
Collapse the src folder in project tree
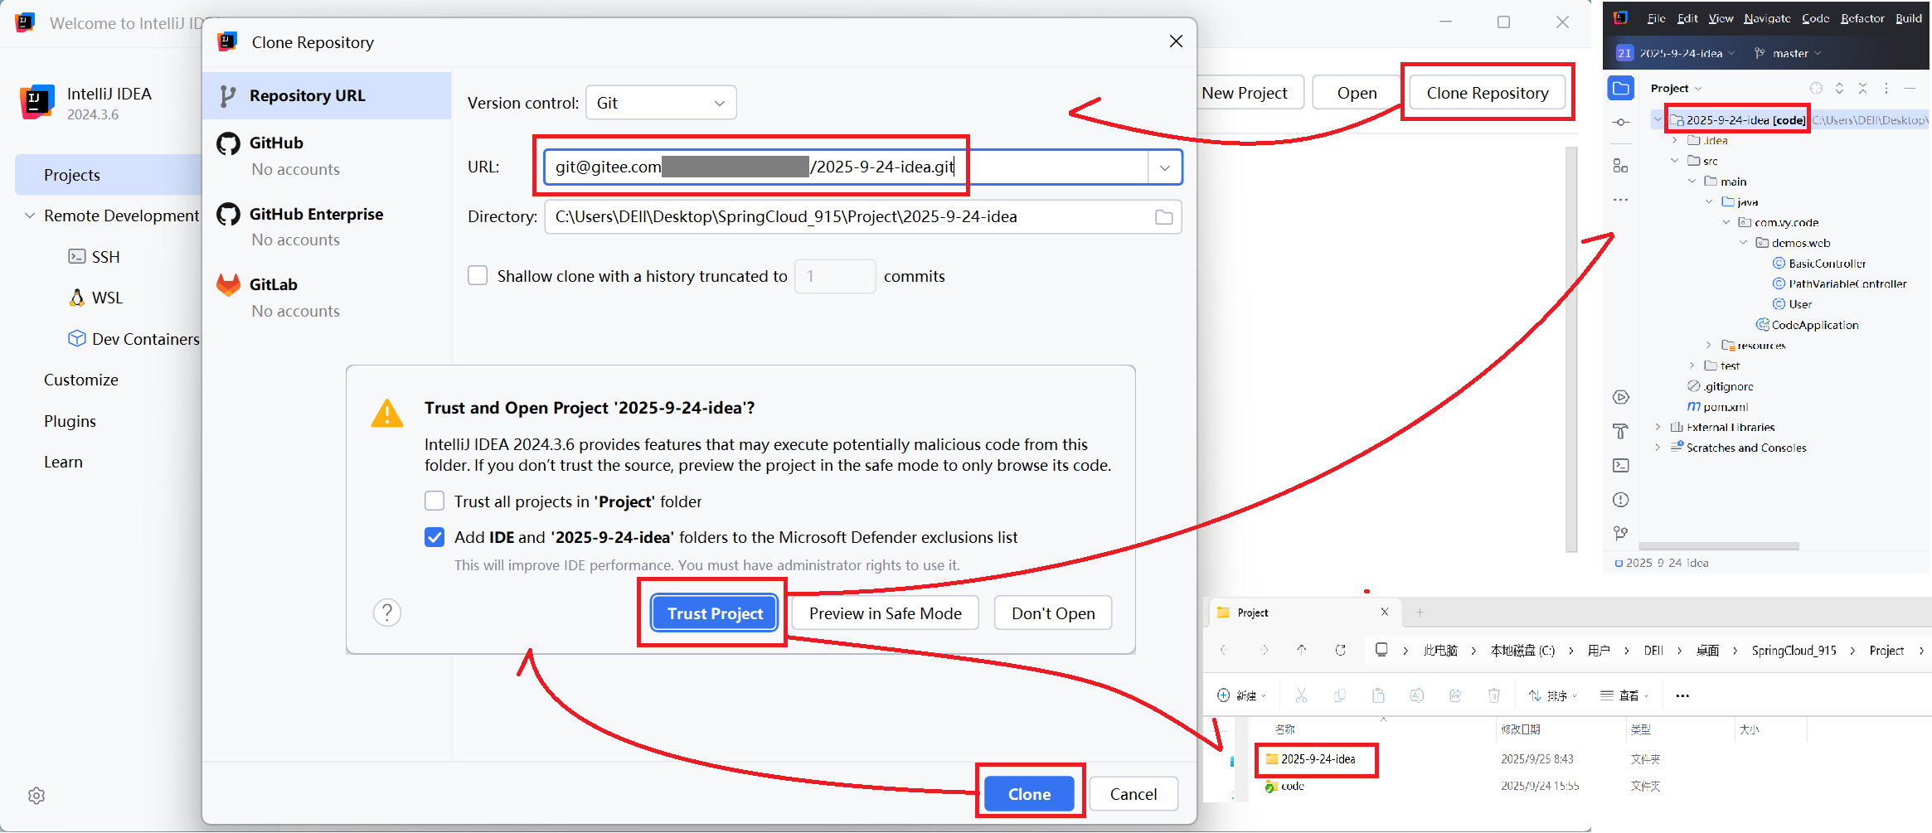point(1675,161)
